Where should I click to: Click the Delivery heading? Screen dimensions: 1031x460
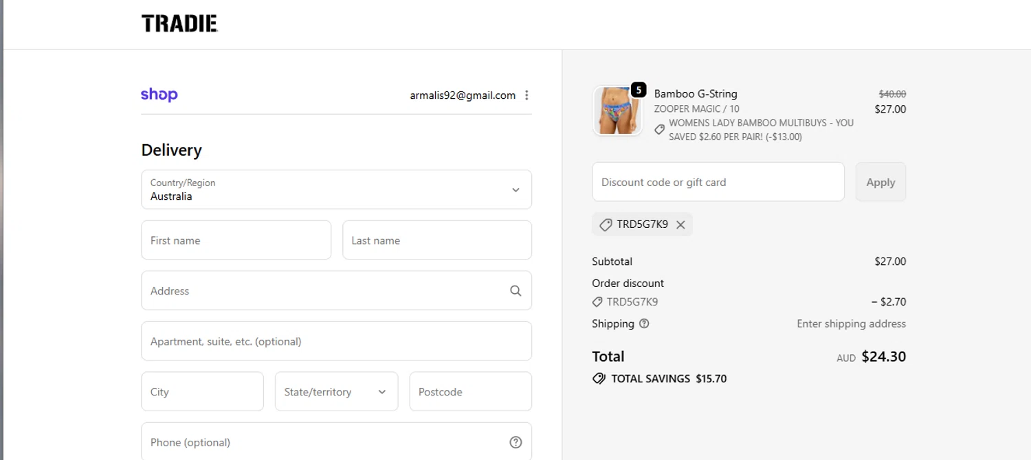point(171,150)
